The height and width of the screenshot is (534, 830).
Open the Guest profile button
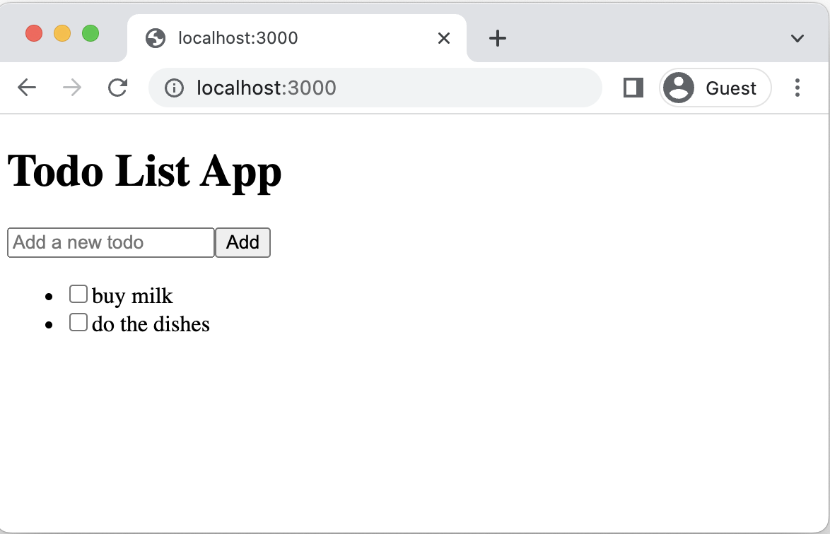pyautogui.click(x=715, y=88)
